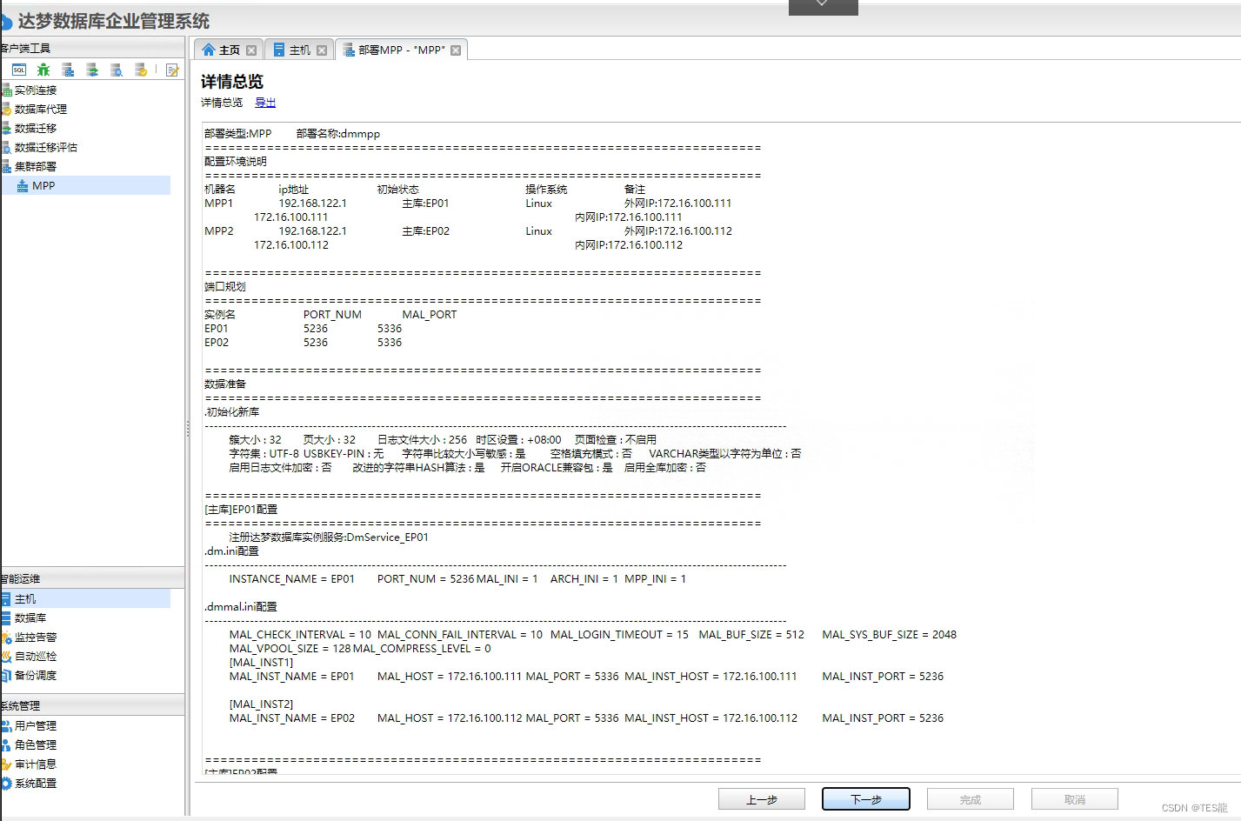The height and width of the screenshot is (821, 1241).
Task: Click the 端口规划 section title
Action: [225, 287]
